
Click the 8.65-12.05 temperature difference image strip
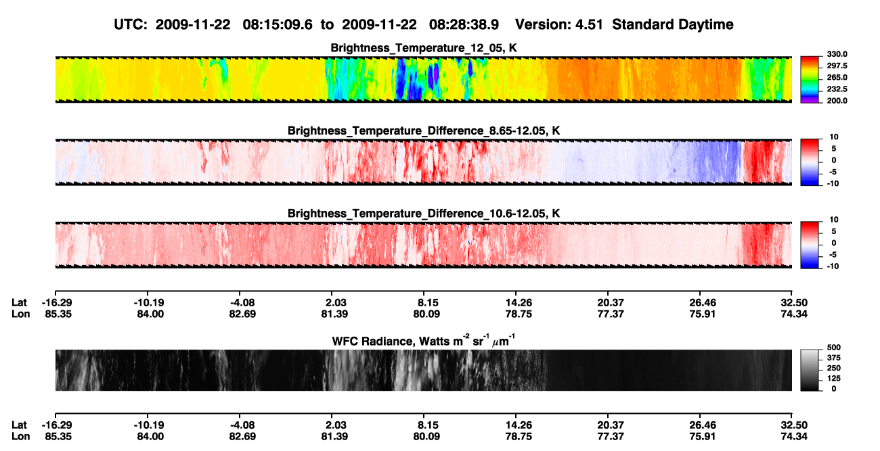423,162
